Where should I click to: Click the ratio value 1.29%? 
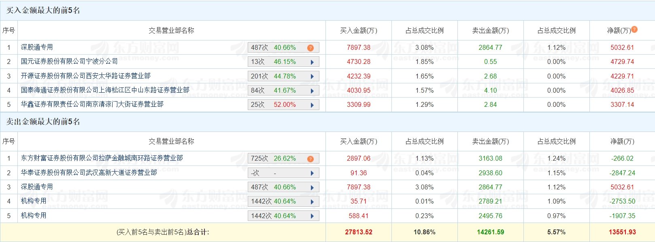coord(425,105)
